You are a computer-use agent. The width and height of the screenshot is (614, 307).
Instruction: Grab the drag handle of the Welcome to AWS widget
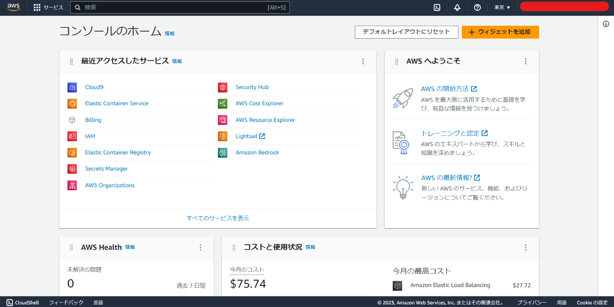pos(397,61)
